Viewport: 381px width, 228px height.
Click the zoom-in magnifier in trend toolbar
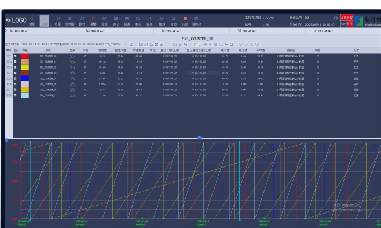215,44
